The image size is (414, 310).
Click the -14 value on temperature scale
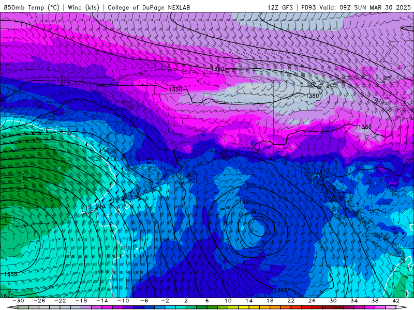point(102,301)
